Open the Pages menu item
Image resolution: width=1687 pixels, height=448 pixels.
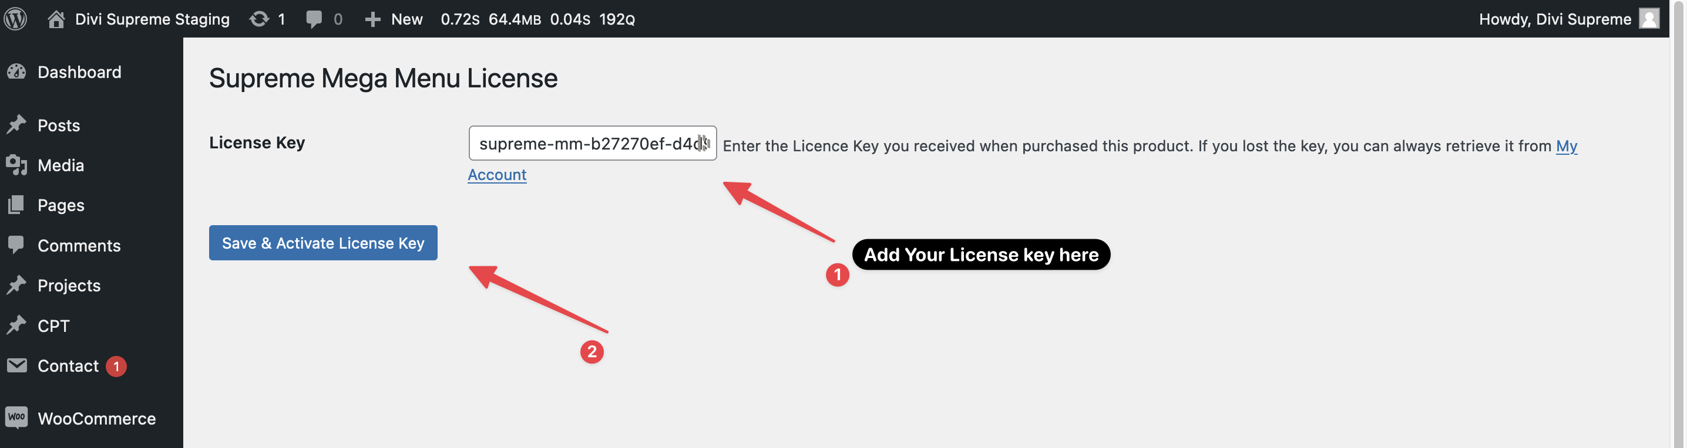point(61,205)
